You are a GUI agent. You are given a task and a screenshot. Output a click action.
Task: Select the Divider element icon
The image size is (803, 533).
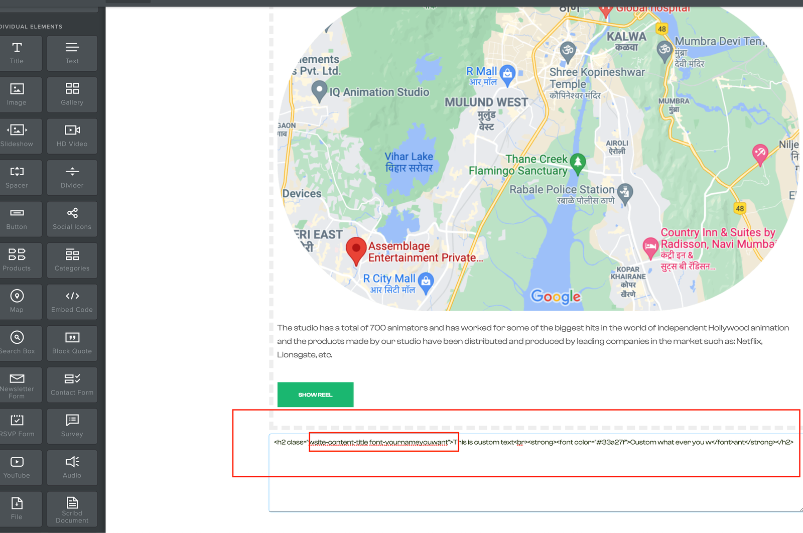pyautogui.click(x=72, y=177)
